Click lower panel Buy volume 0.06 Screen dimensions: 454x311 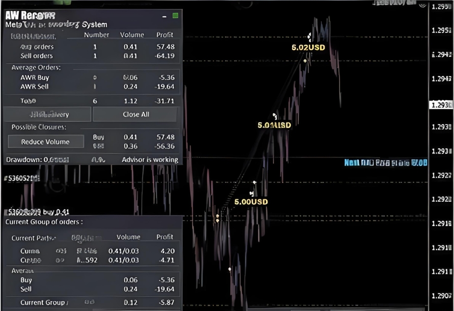point(131,280)
